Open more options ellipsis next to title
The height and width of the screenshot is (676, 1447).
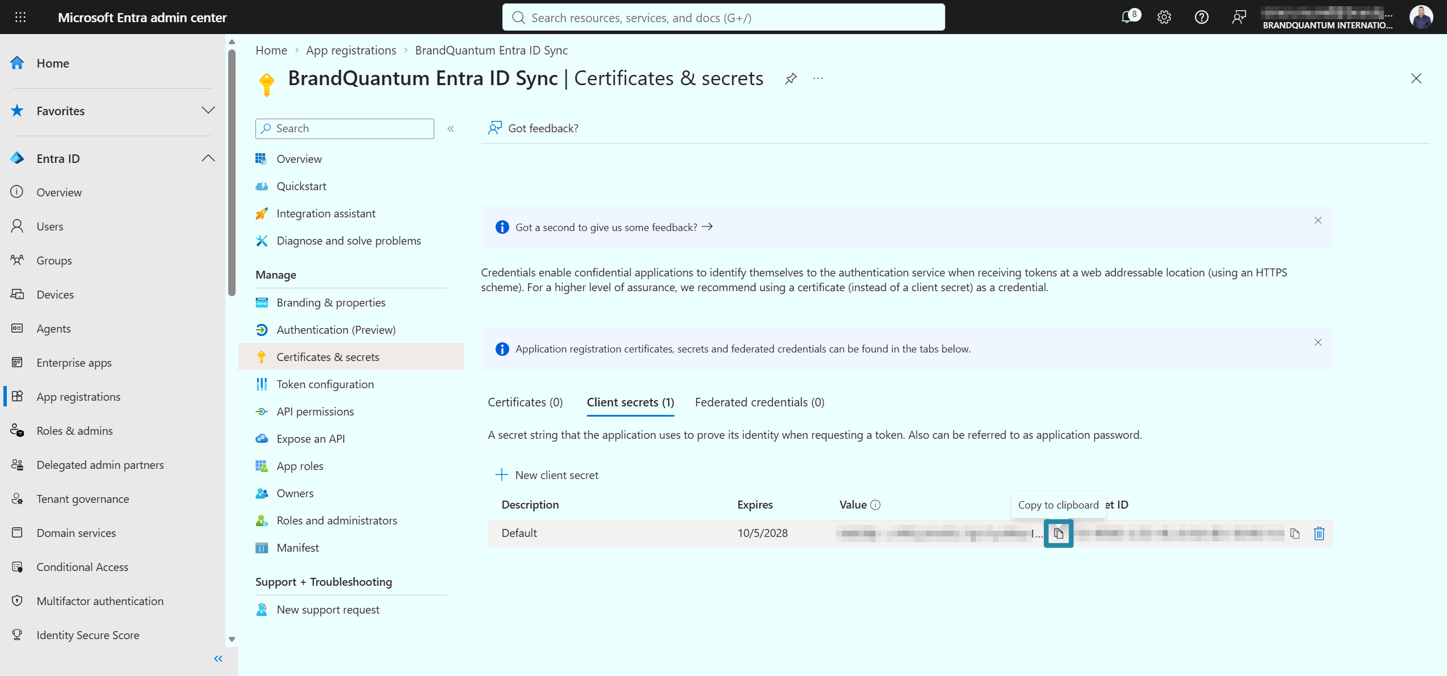click(x=817, y=78)
